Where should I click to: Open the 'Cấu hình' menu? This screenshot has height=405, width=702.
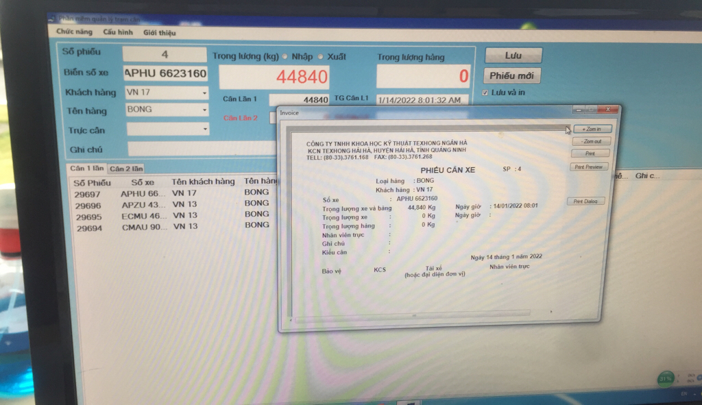tap(118, 32)
